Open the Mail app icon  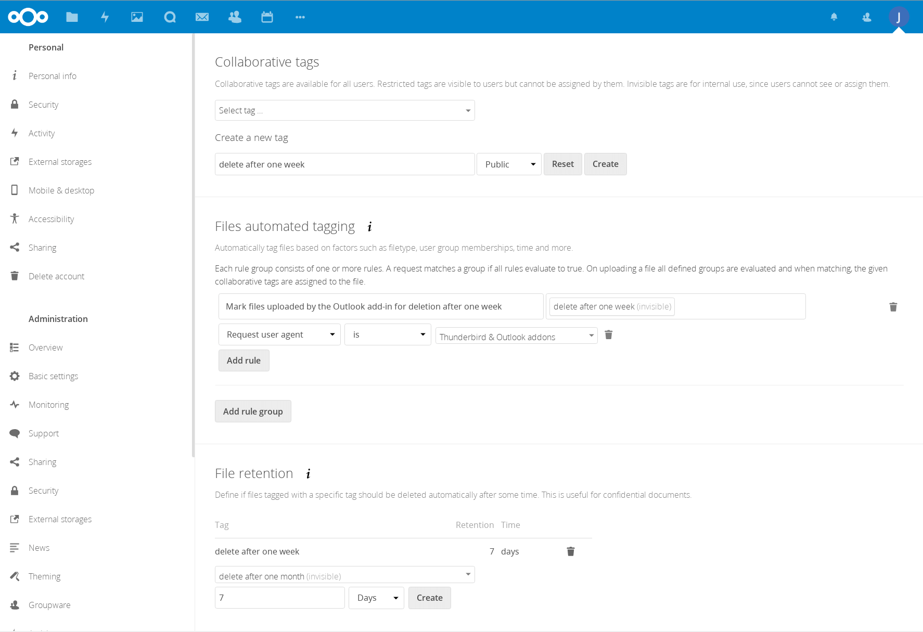point(202,17)
